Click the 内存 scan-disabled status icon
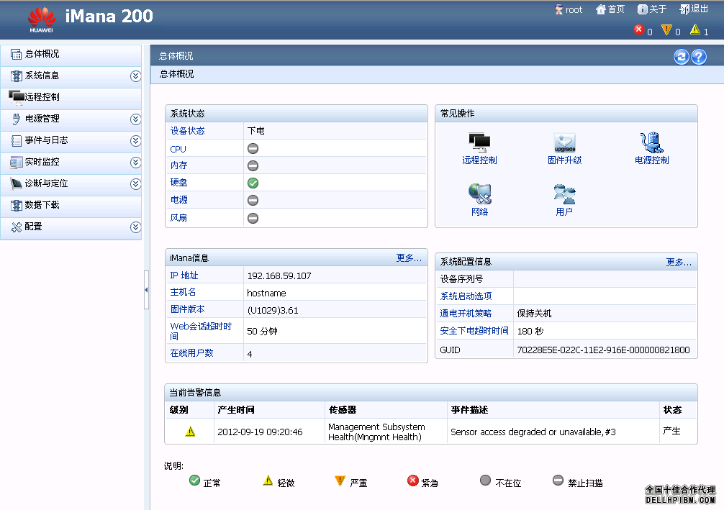Screen dimensions: 724x510 coord(253,165)
